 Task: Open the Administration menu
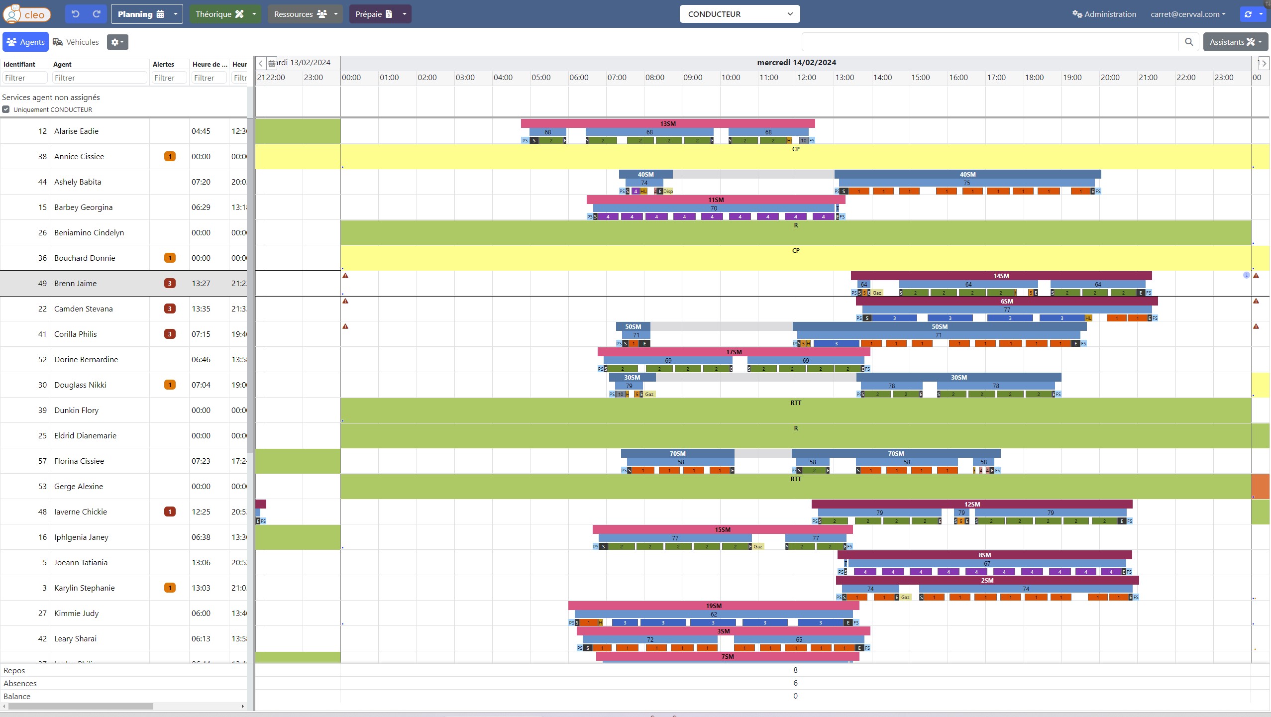(x=1104, y=14)
